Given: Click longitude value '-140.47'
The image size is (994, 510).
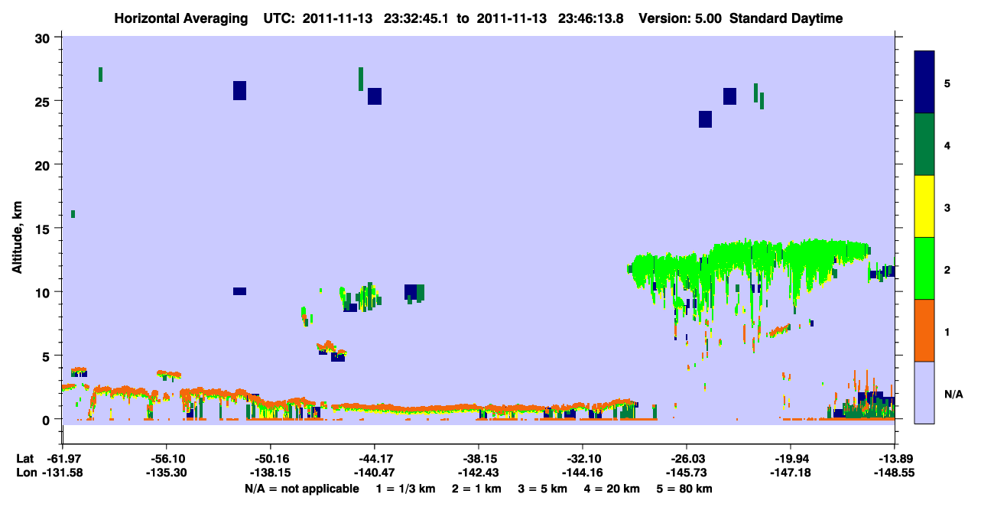Looking at the screenshot, I should click(x=374, y=473).
